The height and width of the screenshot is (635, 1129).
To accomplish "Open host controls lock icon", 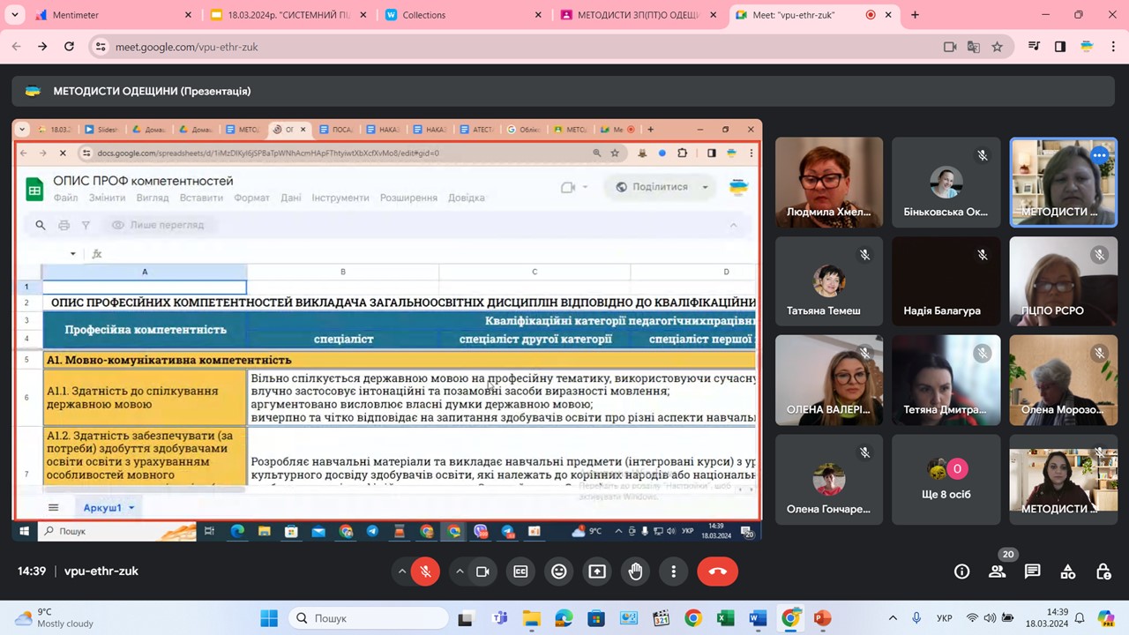I will [1103, 571].
